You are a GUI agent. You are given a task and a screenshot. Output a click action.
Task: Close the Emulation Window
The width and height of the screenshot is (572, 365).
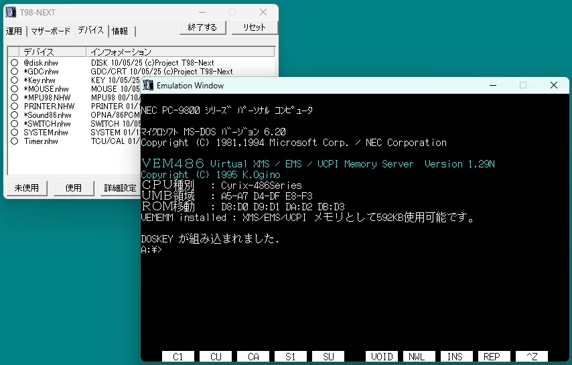pos(554,85)
